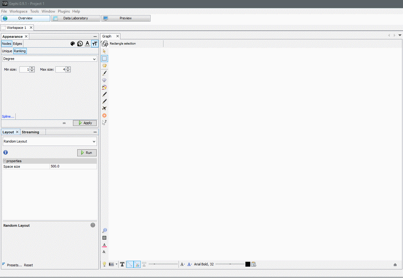This screenshot has width=403, height=278.
Task: Select the Ranking mode toggle
Action: pyautogui.click(x=20, y=51)
